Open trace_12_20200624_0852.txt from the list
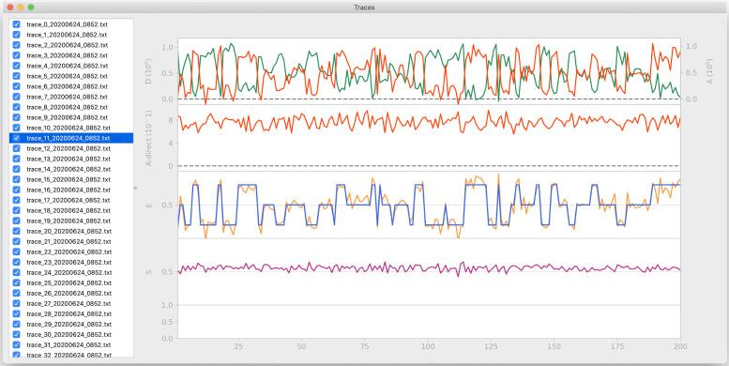Screen dimensions: 729x366 68,148
